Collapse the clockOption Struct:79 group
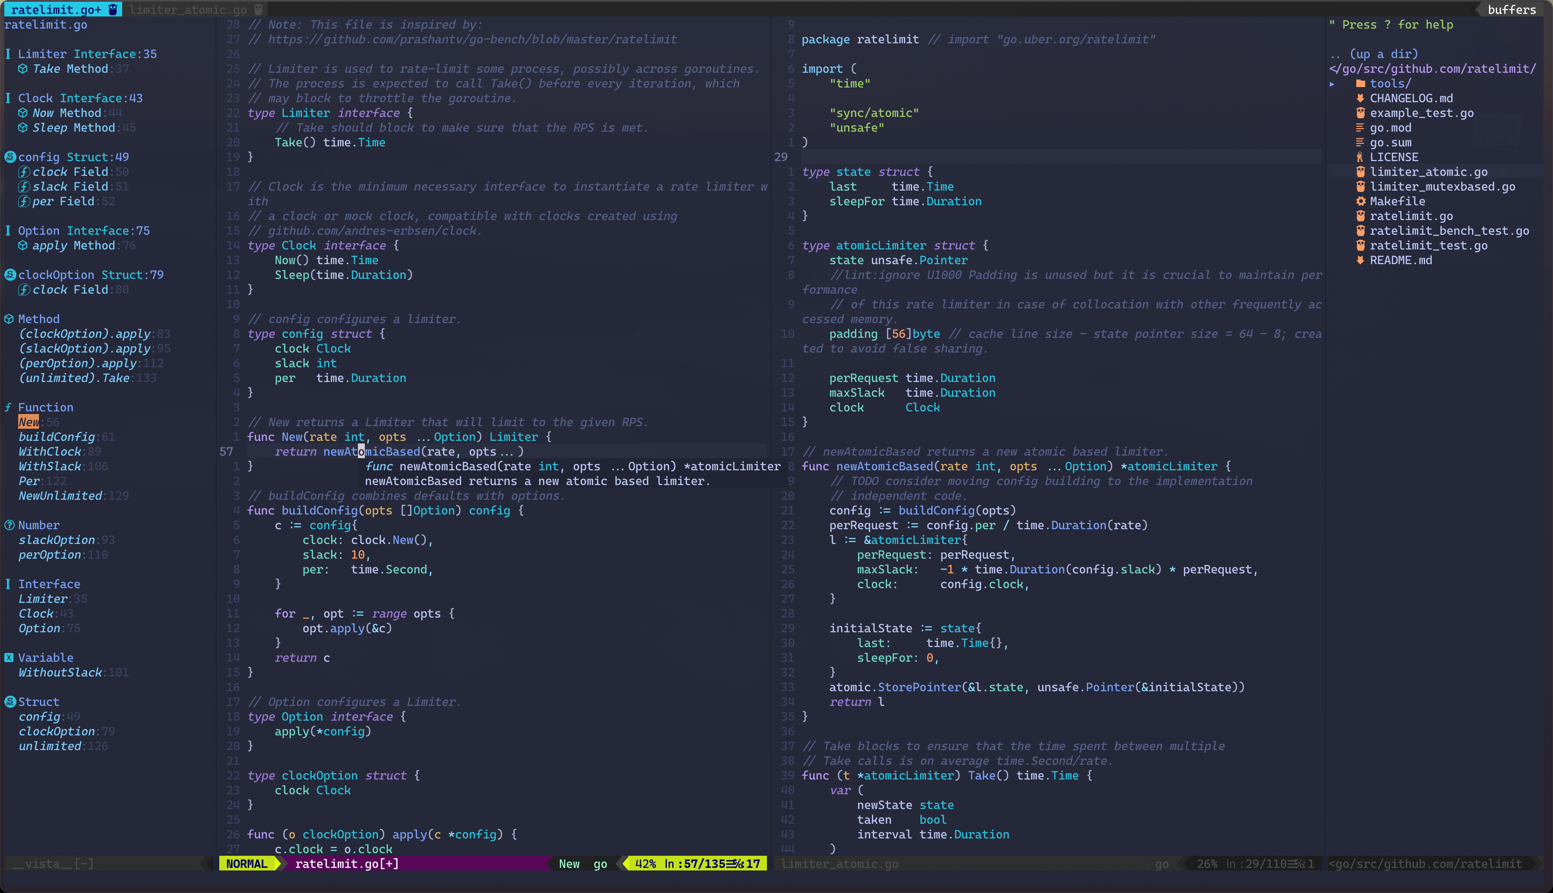 pyautogui.click(x=10, y=275)
